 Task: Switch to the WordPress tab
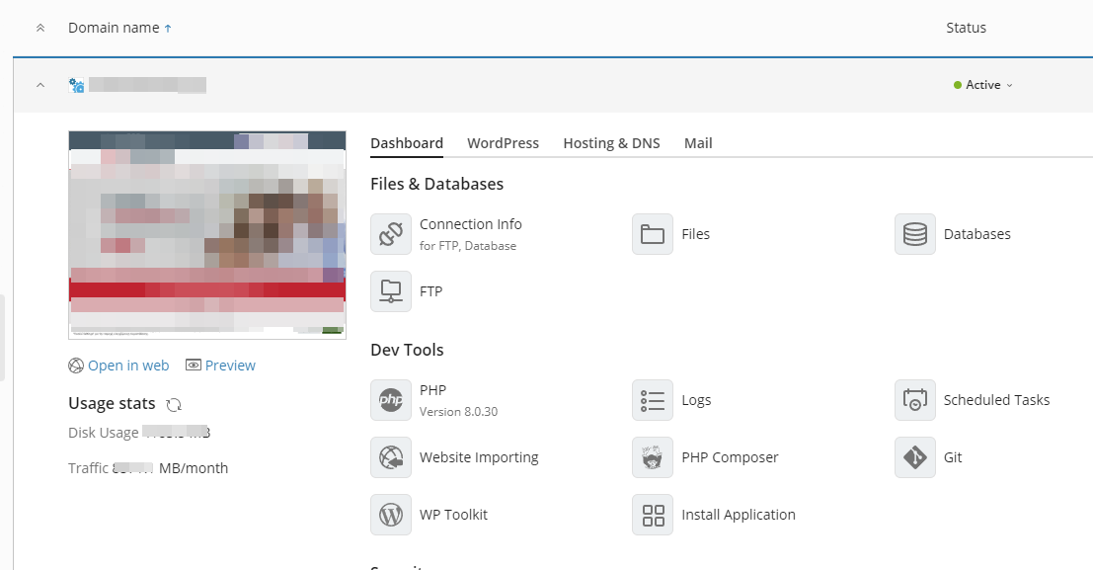(503, 143)
